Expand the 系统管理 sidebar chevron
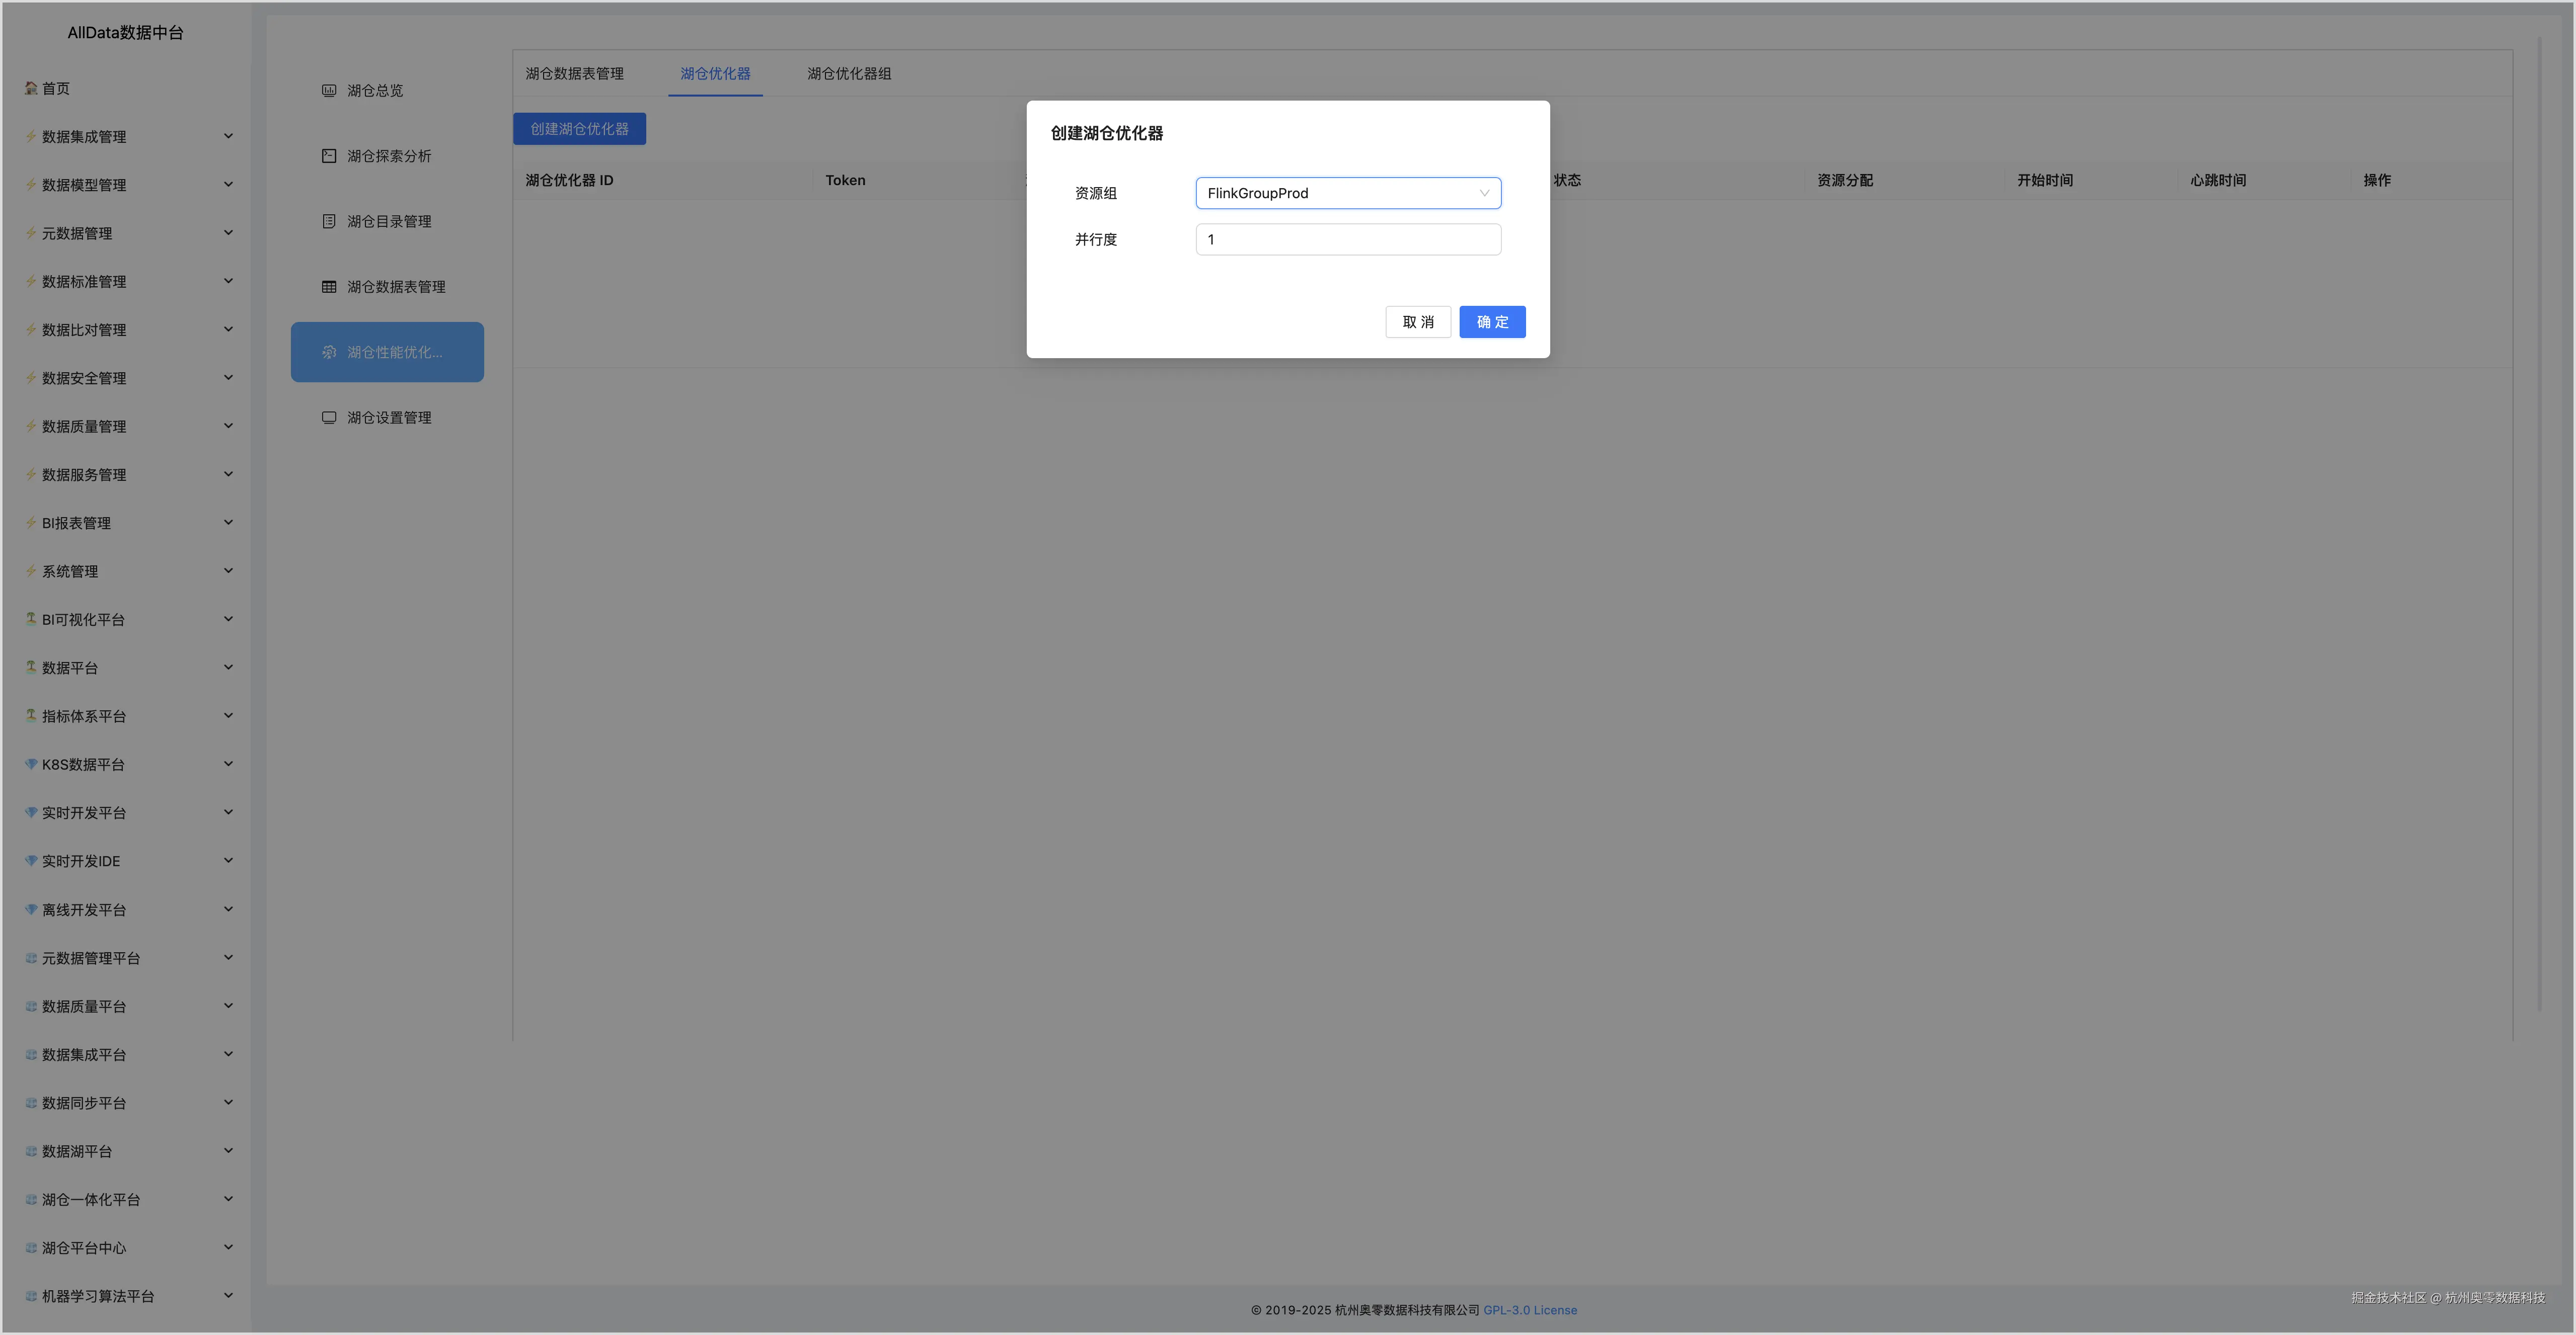The height and width of the screenshot is (1335, 2576). (228, 570)
